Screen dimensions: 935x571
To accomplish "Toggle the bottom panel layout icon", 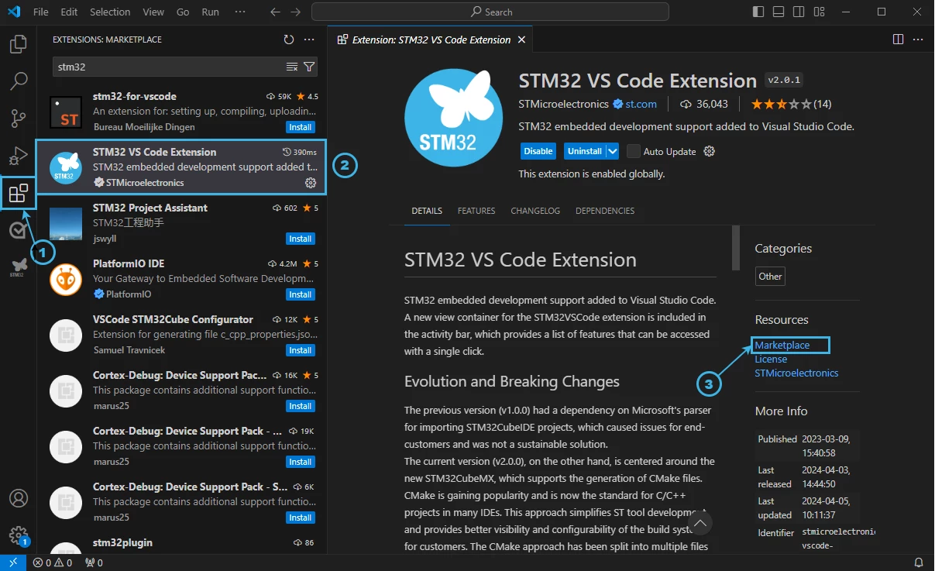I will (779, 12).
